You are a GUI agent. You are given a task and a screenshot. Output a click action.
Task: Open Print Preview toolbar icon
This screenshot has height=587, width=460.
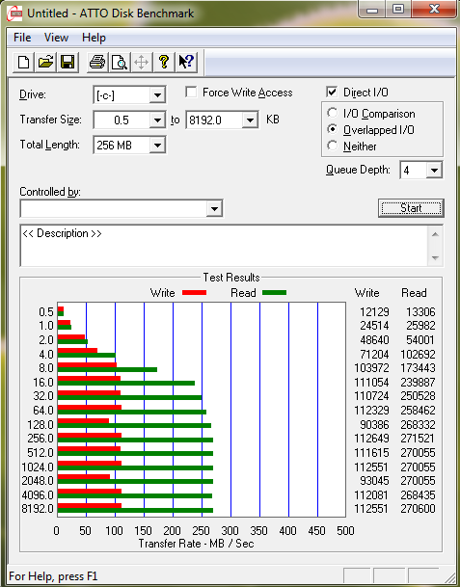tap(120, 62)
